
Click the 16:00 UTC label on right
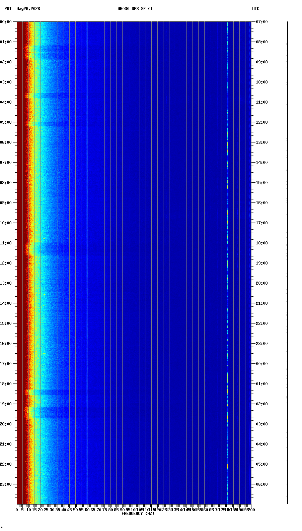pos(262,203)
